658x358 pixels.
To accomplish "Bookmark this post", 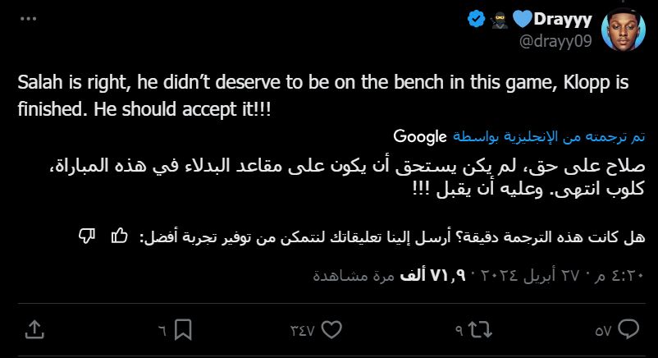I will 183,330.
